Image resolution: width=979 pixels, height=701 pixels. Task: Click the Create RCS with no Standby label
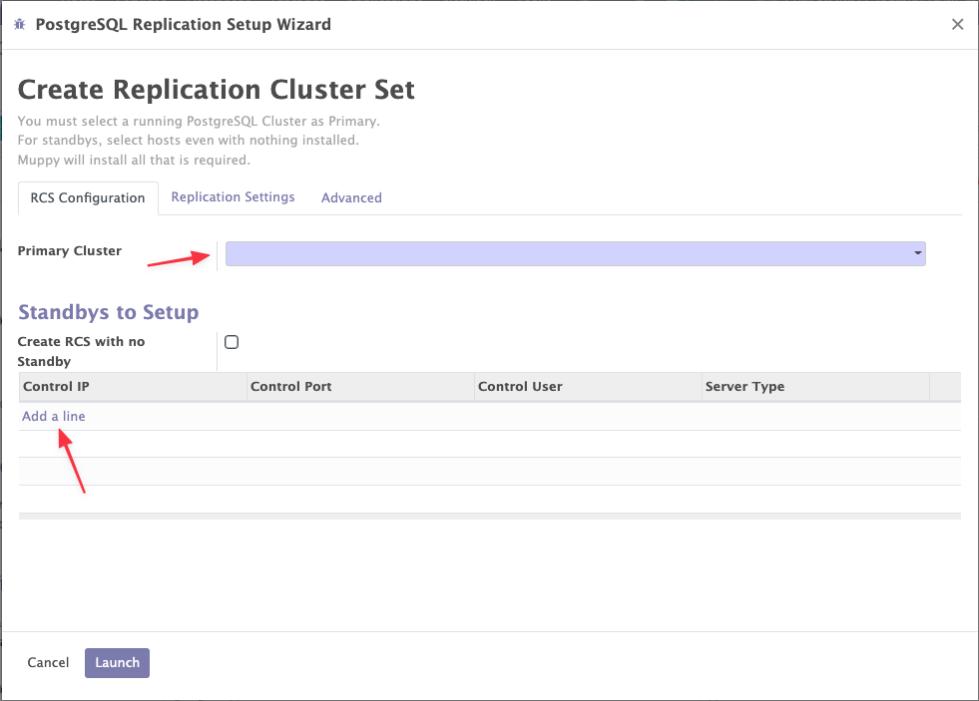(x=81, y=351)
